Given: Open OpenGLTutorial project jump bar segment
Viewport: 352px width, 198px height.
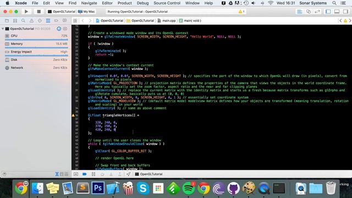Looking at the screenshot, I should 109,21.
